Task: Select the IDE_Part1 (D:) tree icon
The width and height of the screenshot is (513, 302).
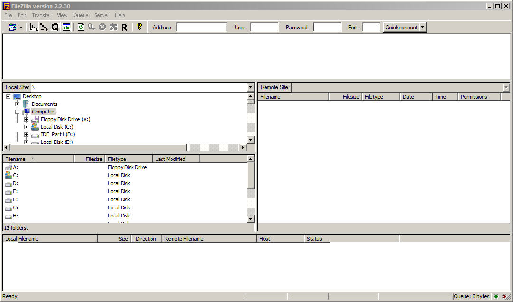Action: click(x=35, y=135)
